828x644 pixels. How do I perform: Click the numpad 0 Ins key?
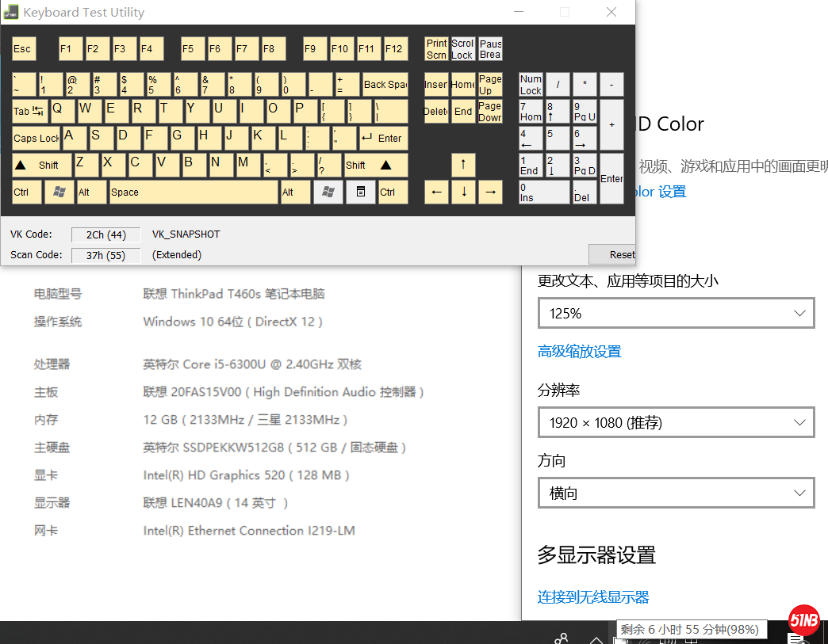pyautogui.click(x=544, y=192)
